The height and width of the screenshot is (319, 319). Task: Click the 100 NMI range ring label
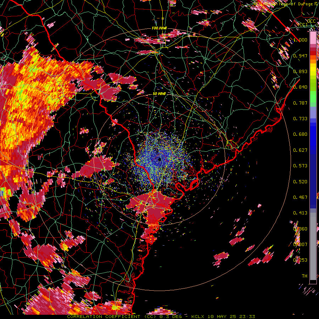159,28
